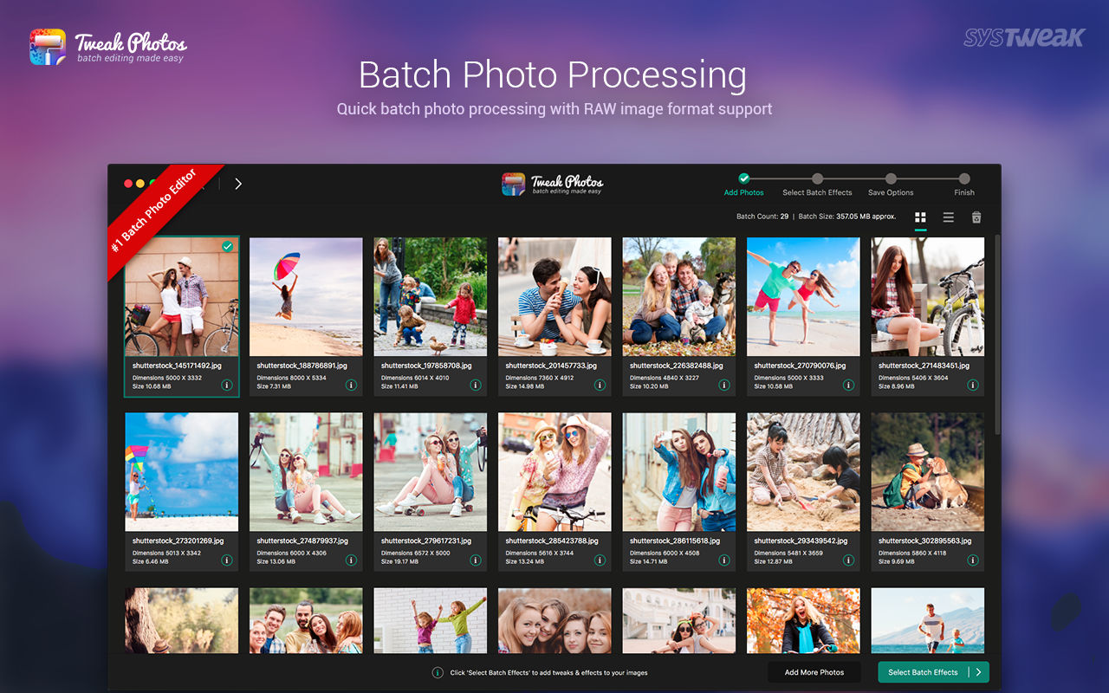
Task: Select the beach umbrella photo thumbnail
Action: click(x=306, y=297)
